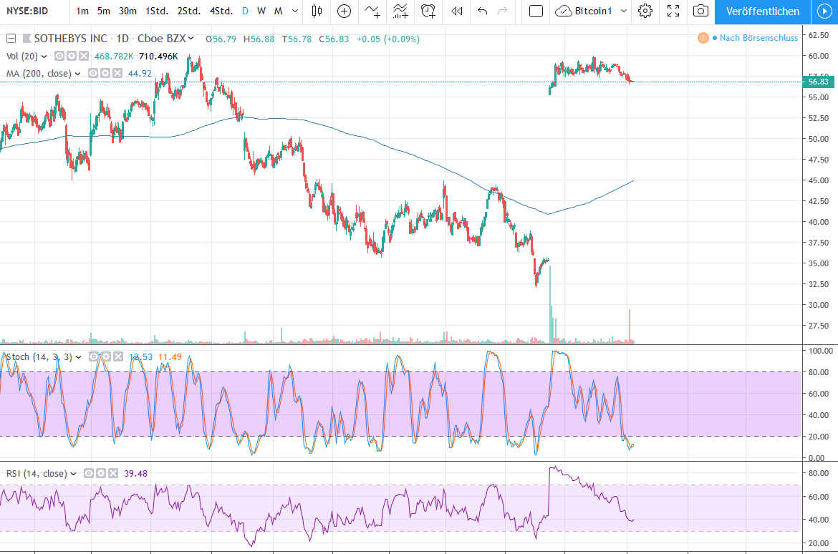Remove the RSI (14, close) indicator
The width and height of the screenshot is (838, 554).
113,473
